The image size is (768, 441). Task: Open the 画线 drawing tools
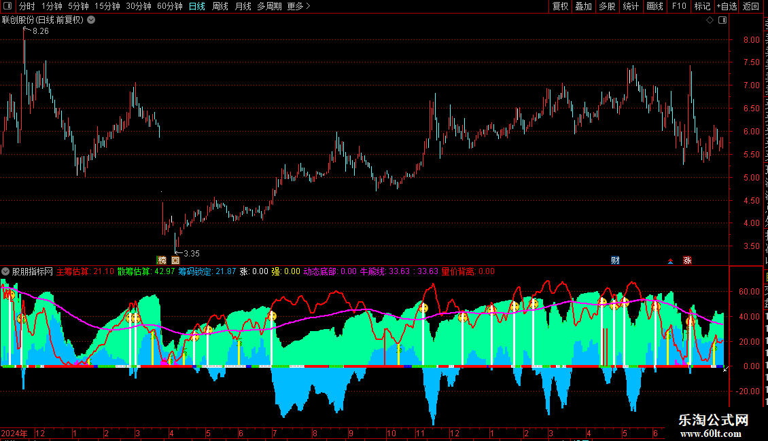point(654,6)
